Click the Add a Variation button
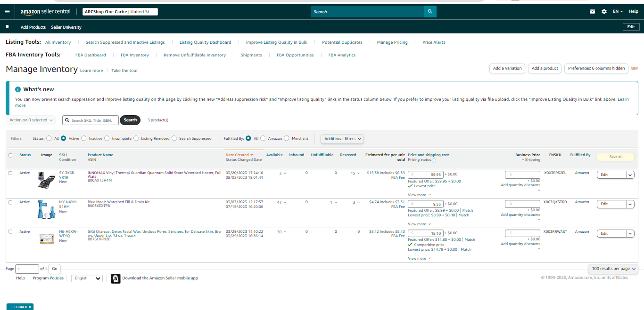 507,68
